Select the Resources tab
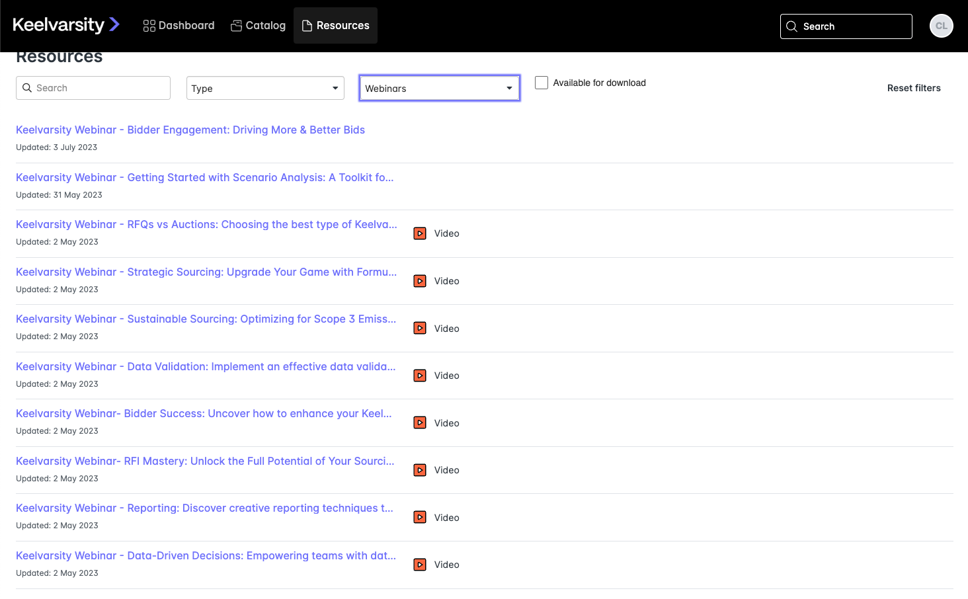 point(335,26)
